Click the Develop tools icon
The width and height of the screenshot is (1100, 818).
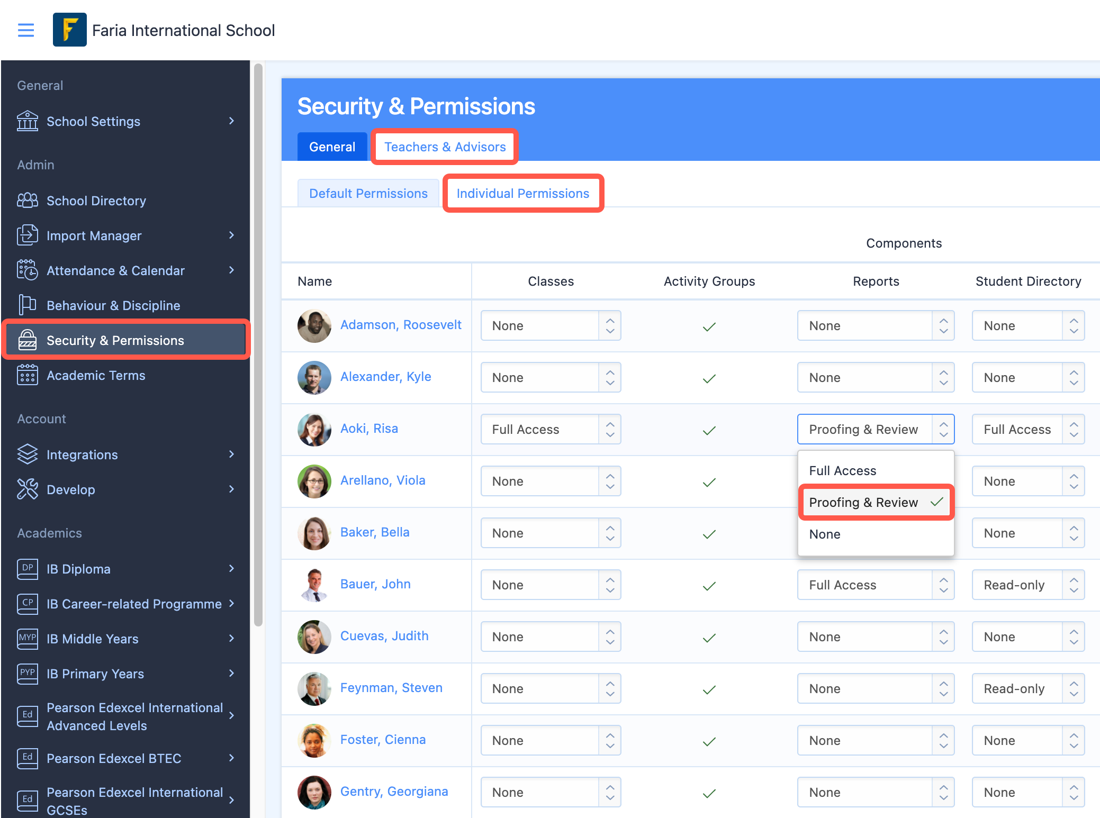click(x=28, y=489)
